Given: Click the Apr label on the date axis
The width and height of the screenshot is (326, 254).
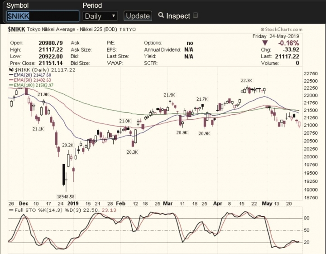Looking at the screenshot, I should click(217, 203).
